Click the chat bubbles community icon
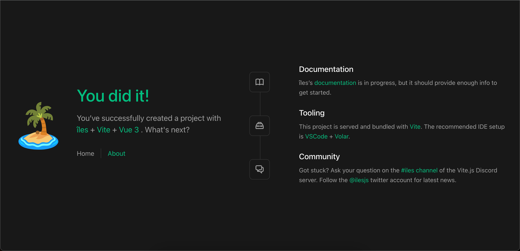This screenshot has height=251, width=520. tap(259, 169)
